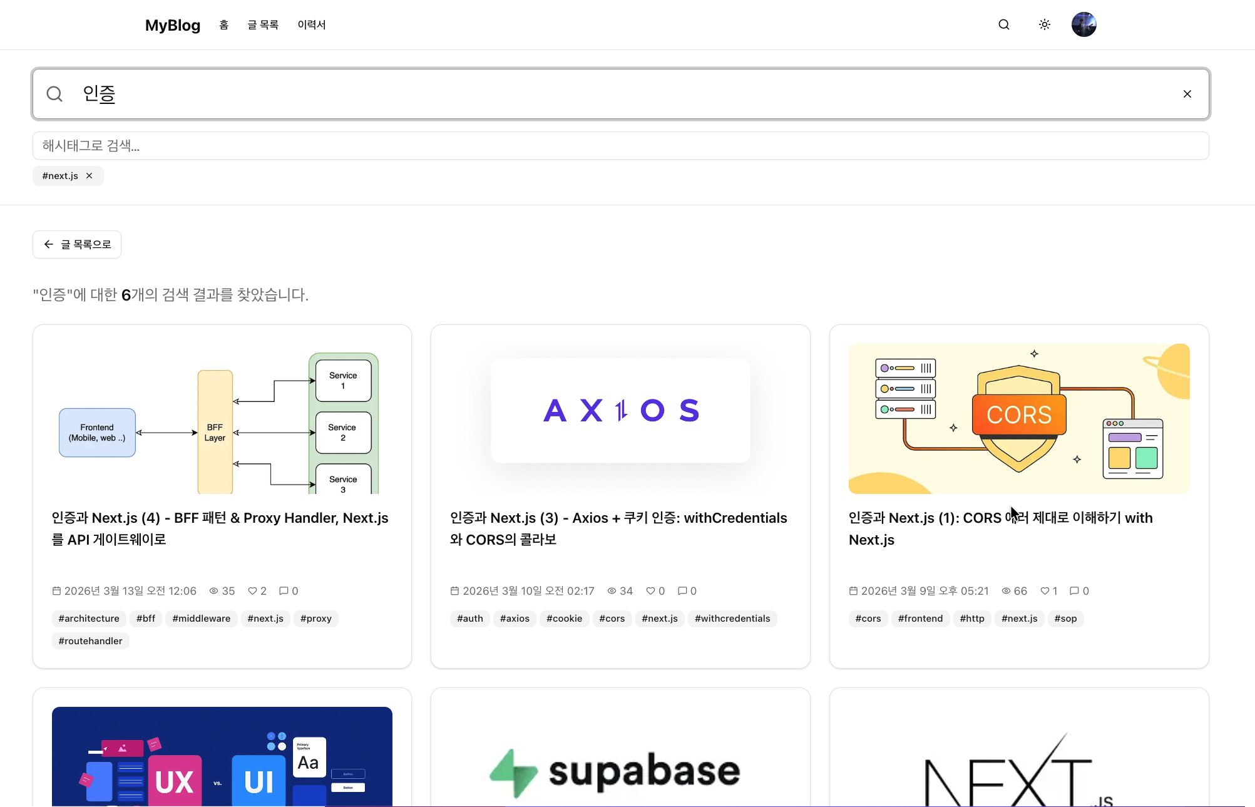Open the user profile avatar
This screenshot has width=1255, height=807.
[1083, 24]
